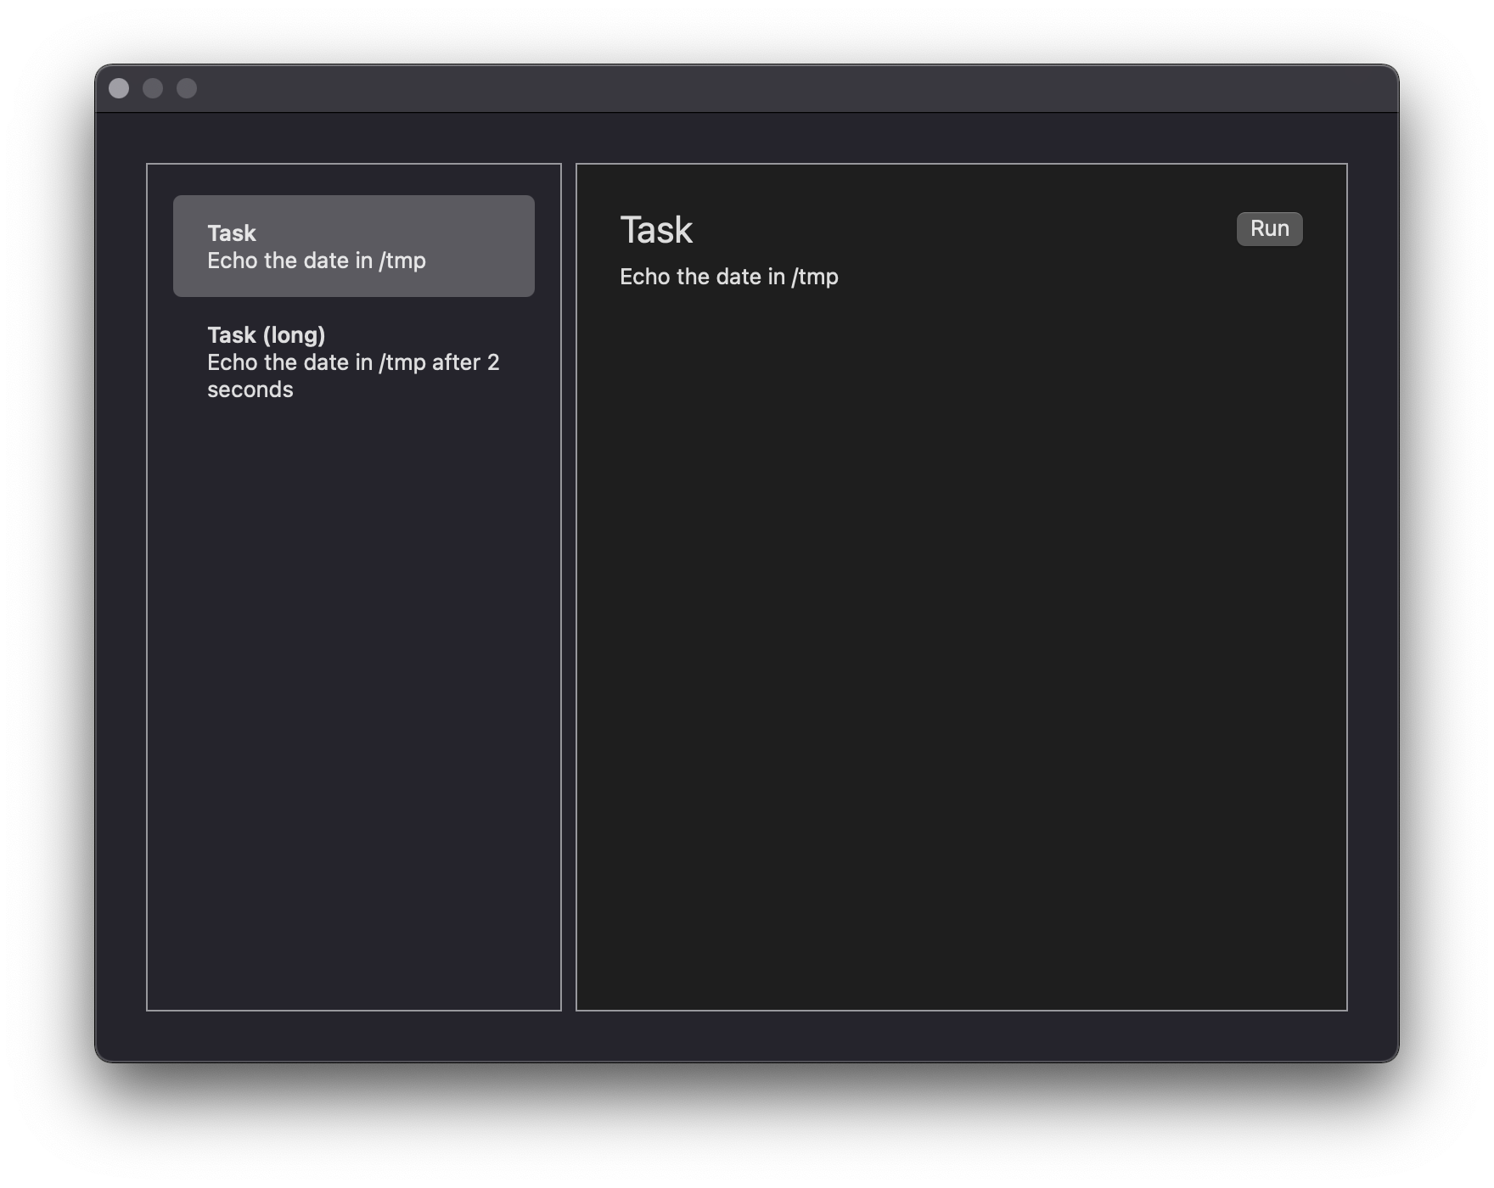1494x1188 pixels.
Task: Minimize the window with the second titlebar button
Action: [153, 88]
